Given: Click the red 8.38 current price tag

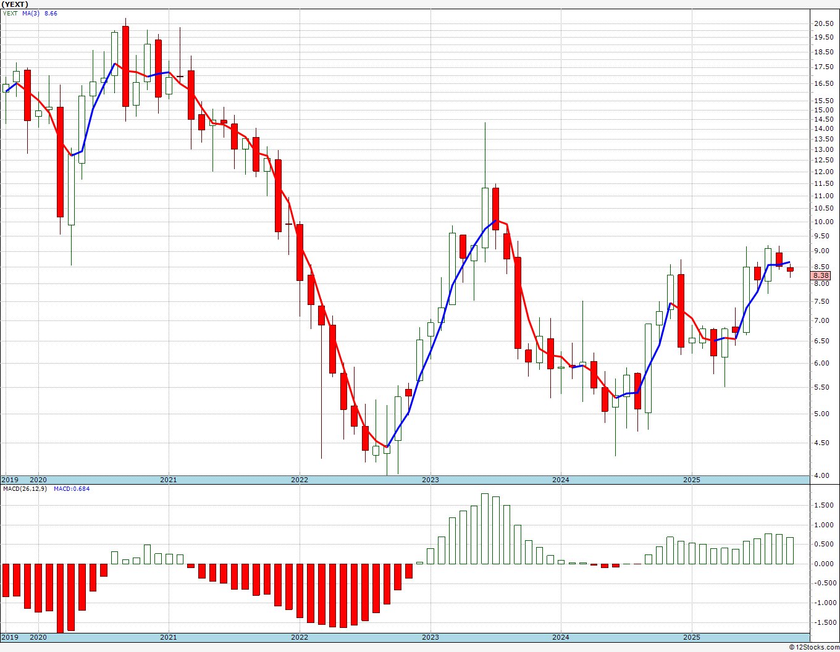Looking at the screenshot, I should click(x=821, y=275).
